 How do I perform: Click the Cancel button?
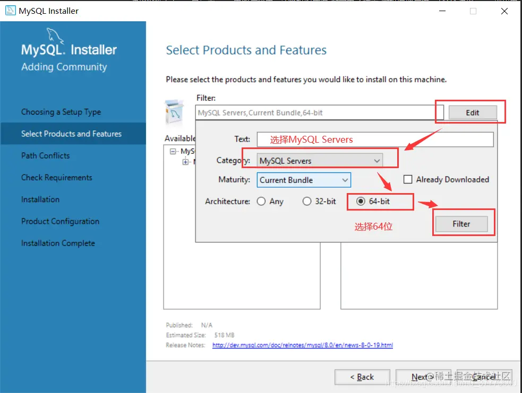484,377
